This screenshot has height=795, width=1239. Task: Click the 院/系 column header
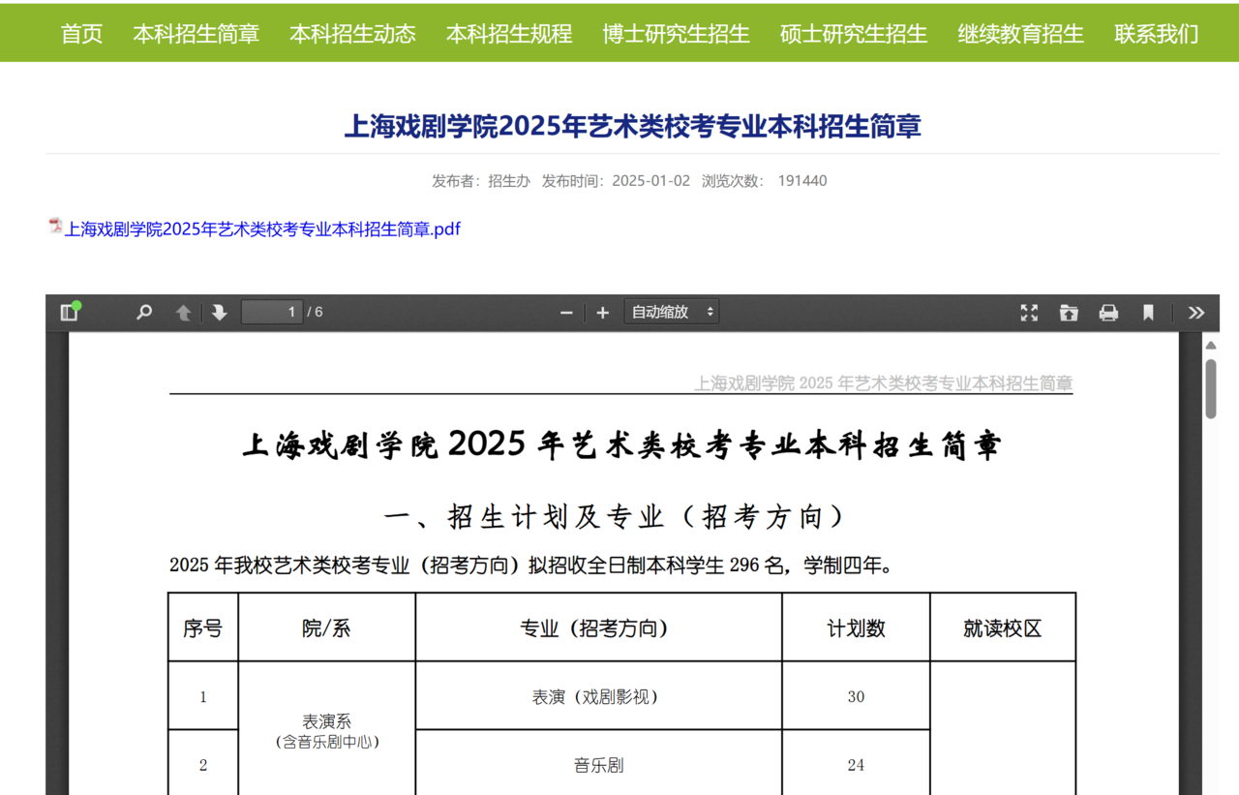(x=327, y=627)
